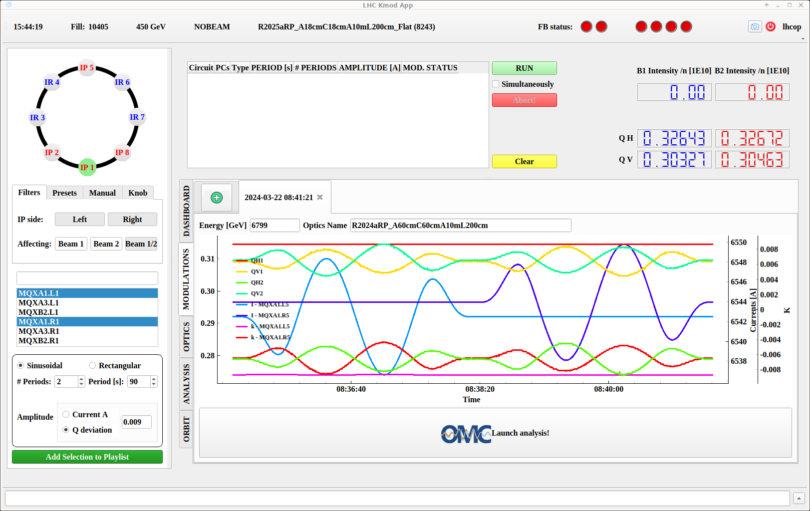The height and width of the screenshot is (511, 810).
Task: Select IP 2 on the ring
Action: pos(51,152)
